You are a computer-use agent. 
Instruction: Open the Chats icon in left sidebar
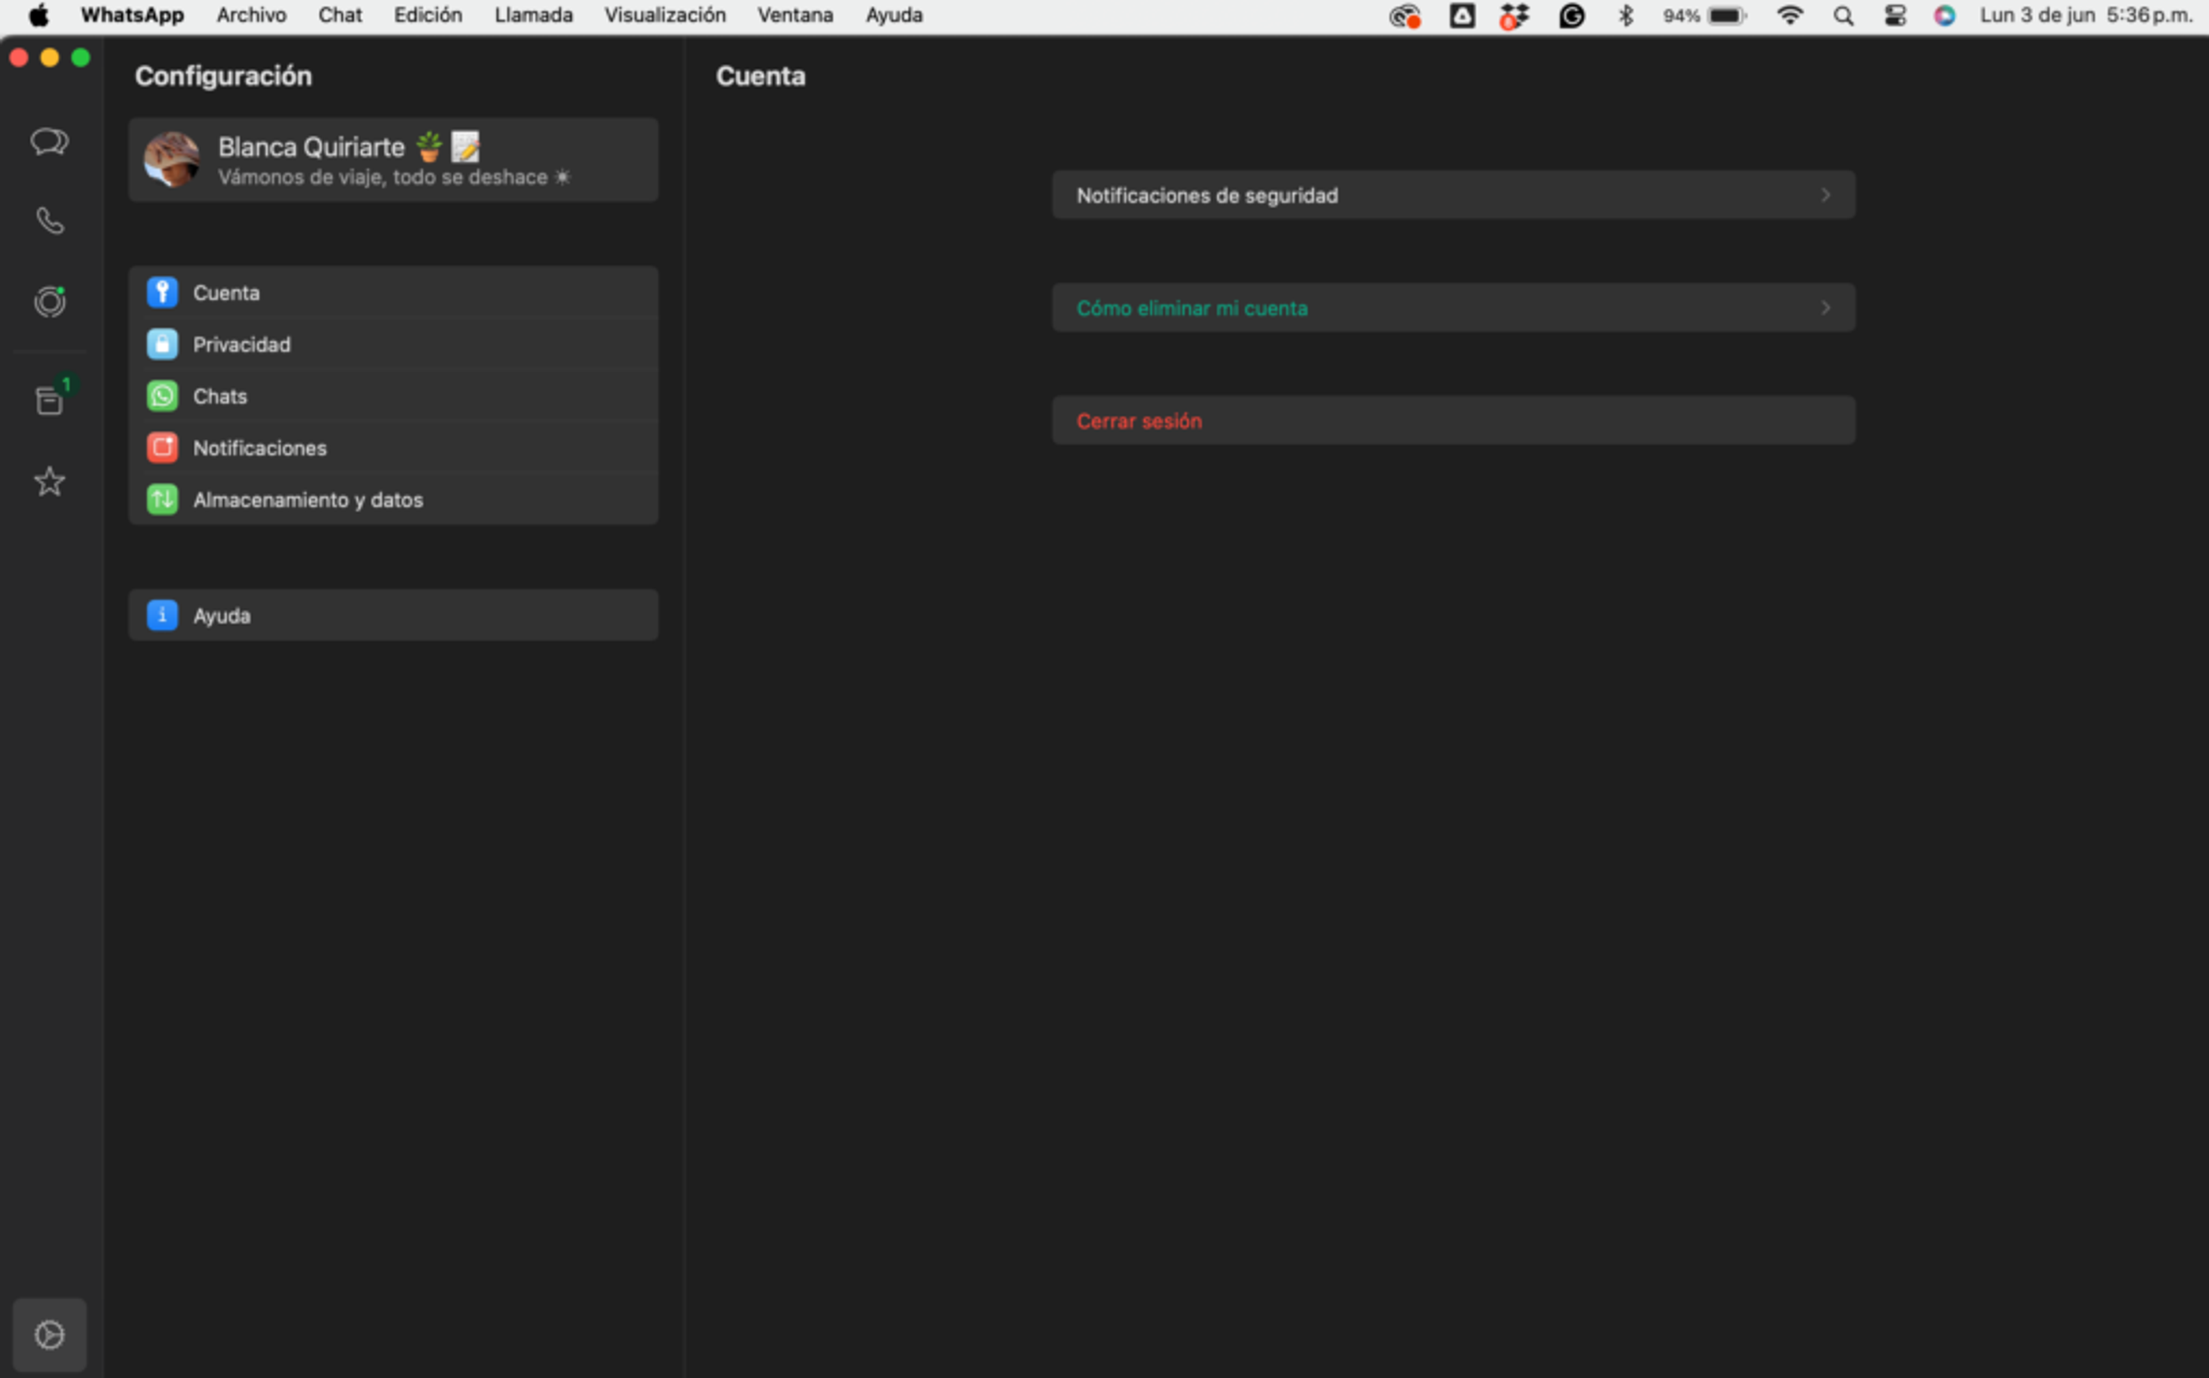(49, 142)
